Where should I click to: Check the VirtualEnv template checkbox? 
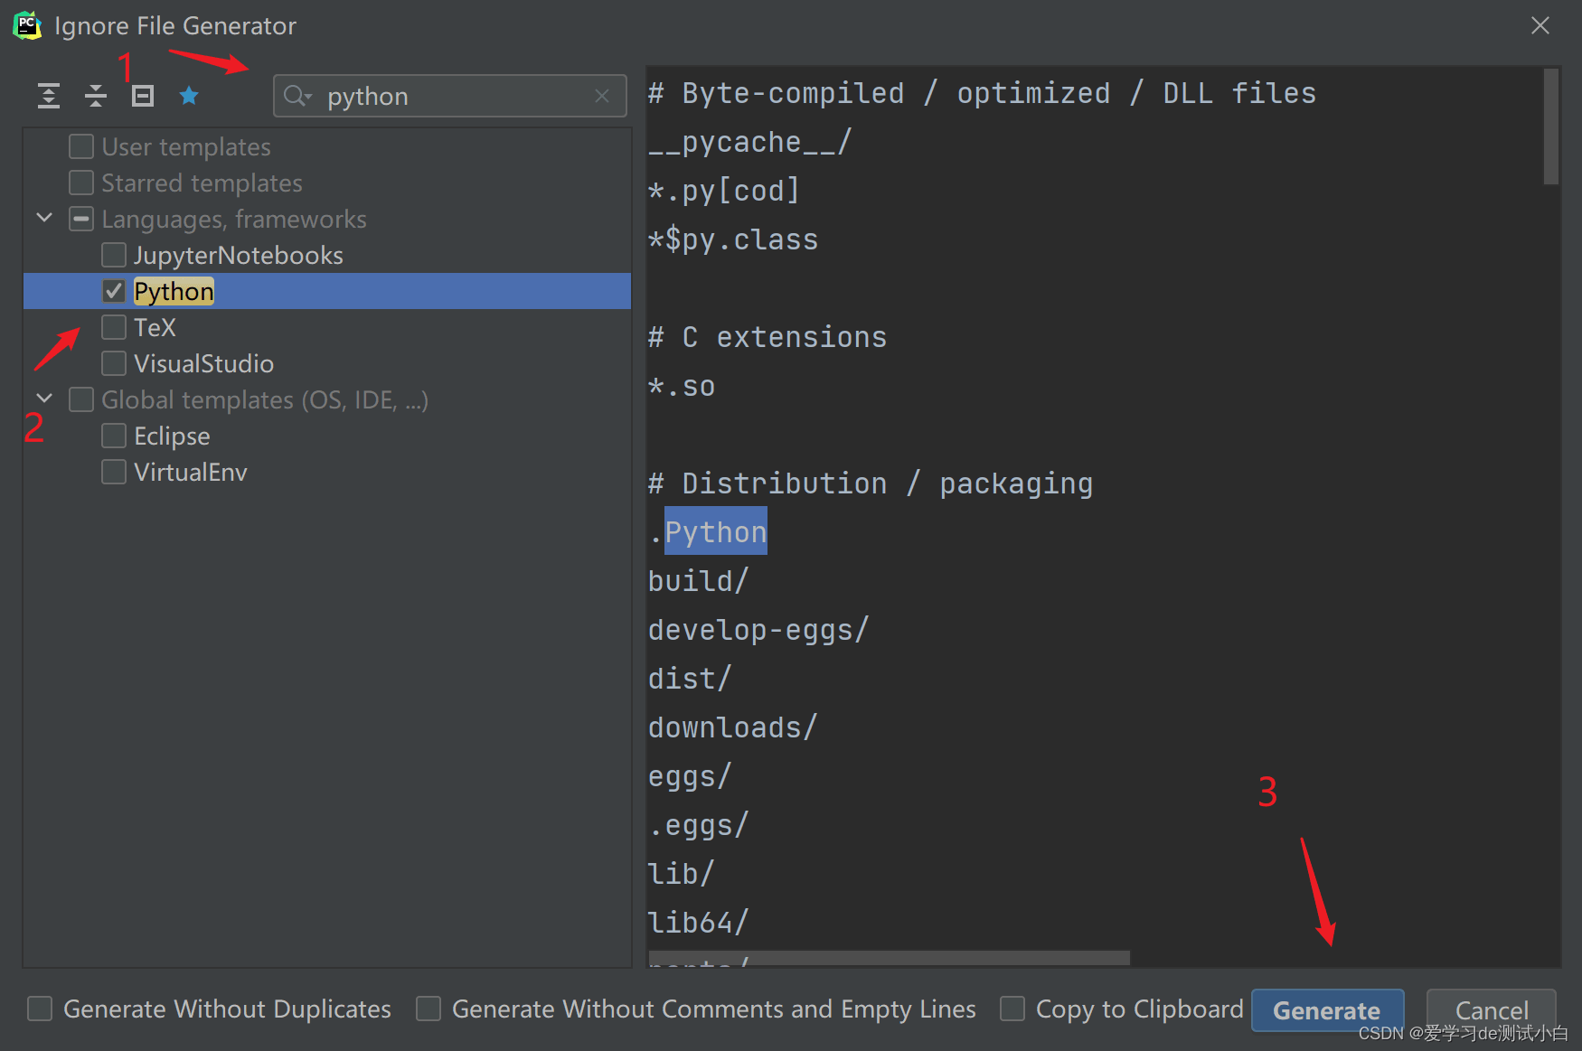[114, 472]
